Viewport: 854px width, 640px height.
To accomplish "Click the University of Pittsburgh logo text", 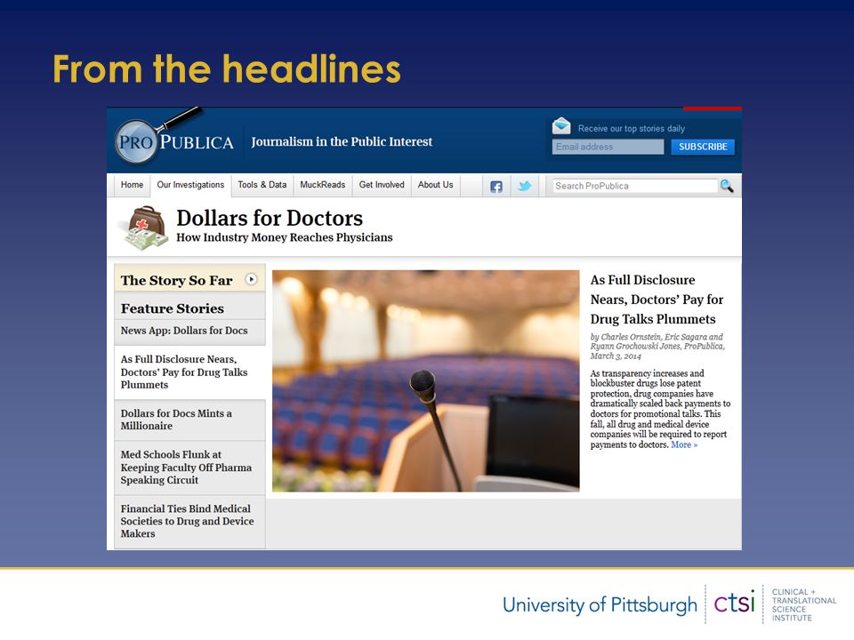I will click(x=600, y=604).
